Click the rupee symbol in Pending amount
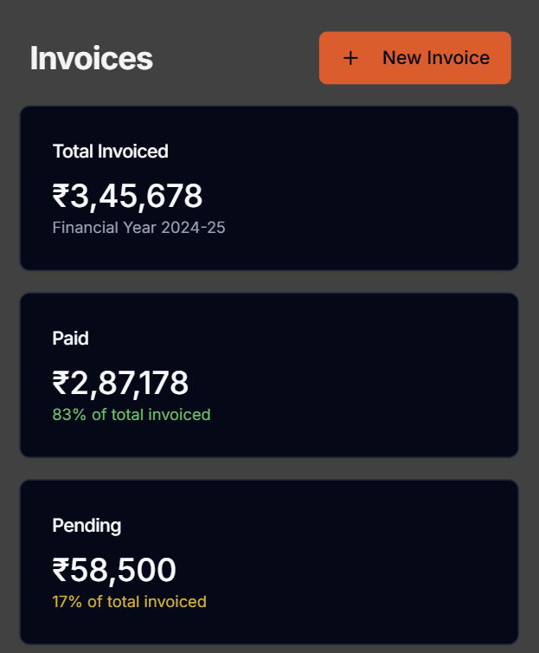Viewport: 539px width, 653px height. (61, 571)
